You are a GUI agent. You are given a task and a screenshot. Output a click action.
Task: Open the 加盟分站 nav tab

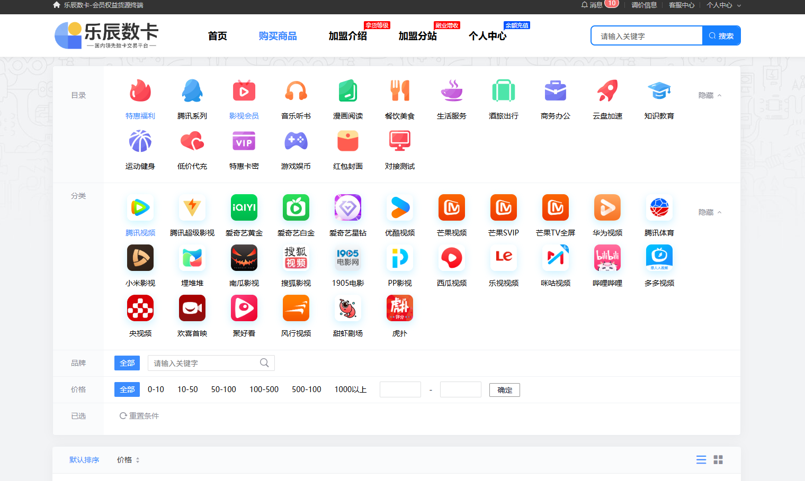[x=418, y=36]
